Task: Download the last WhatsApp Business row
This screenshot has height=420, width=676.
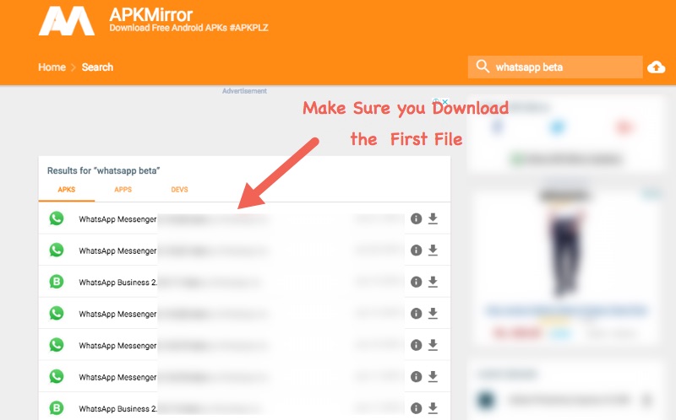Action: (x=433, y=408)
